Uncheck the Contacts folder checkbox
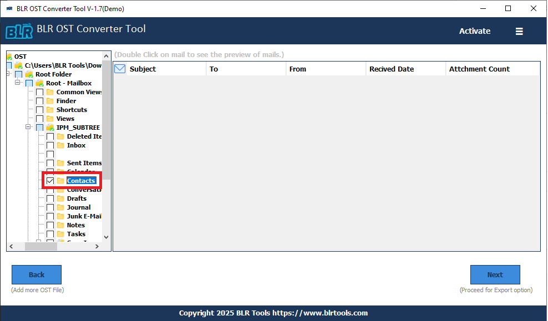Image resolution: width=548 pixels, height=321 pixels. coord(50,181)
